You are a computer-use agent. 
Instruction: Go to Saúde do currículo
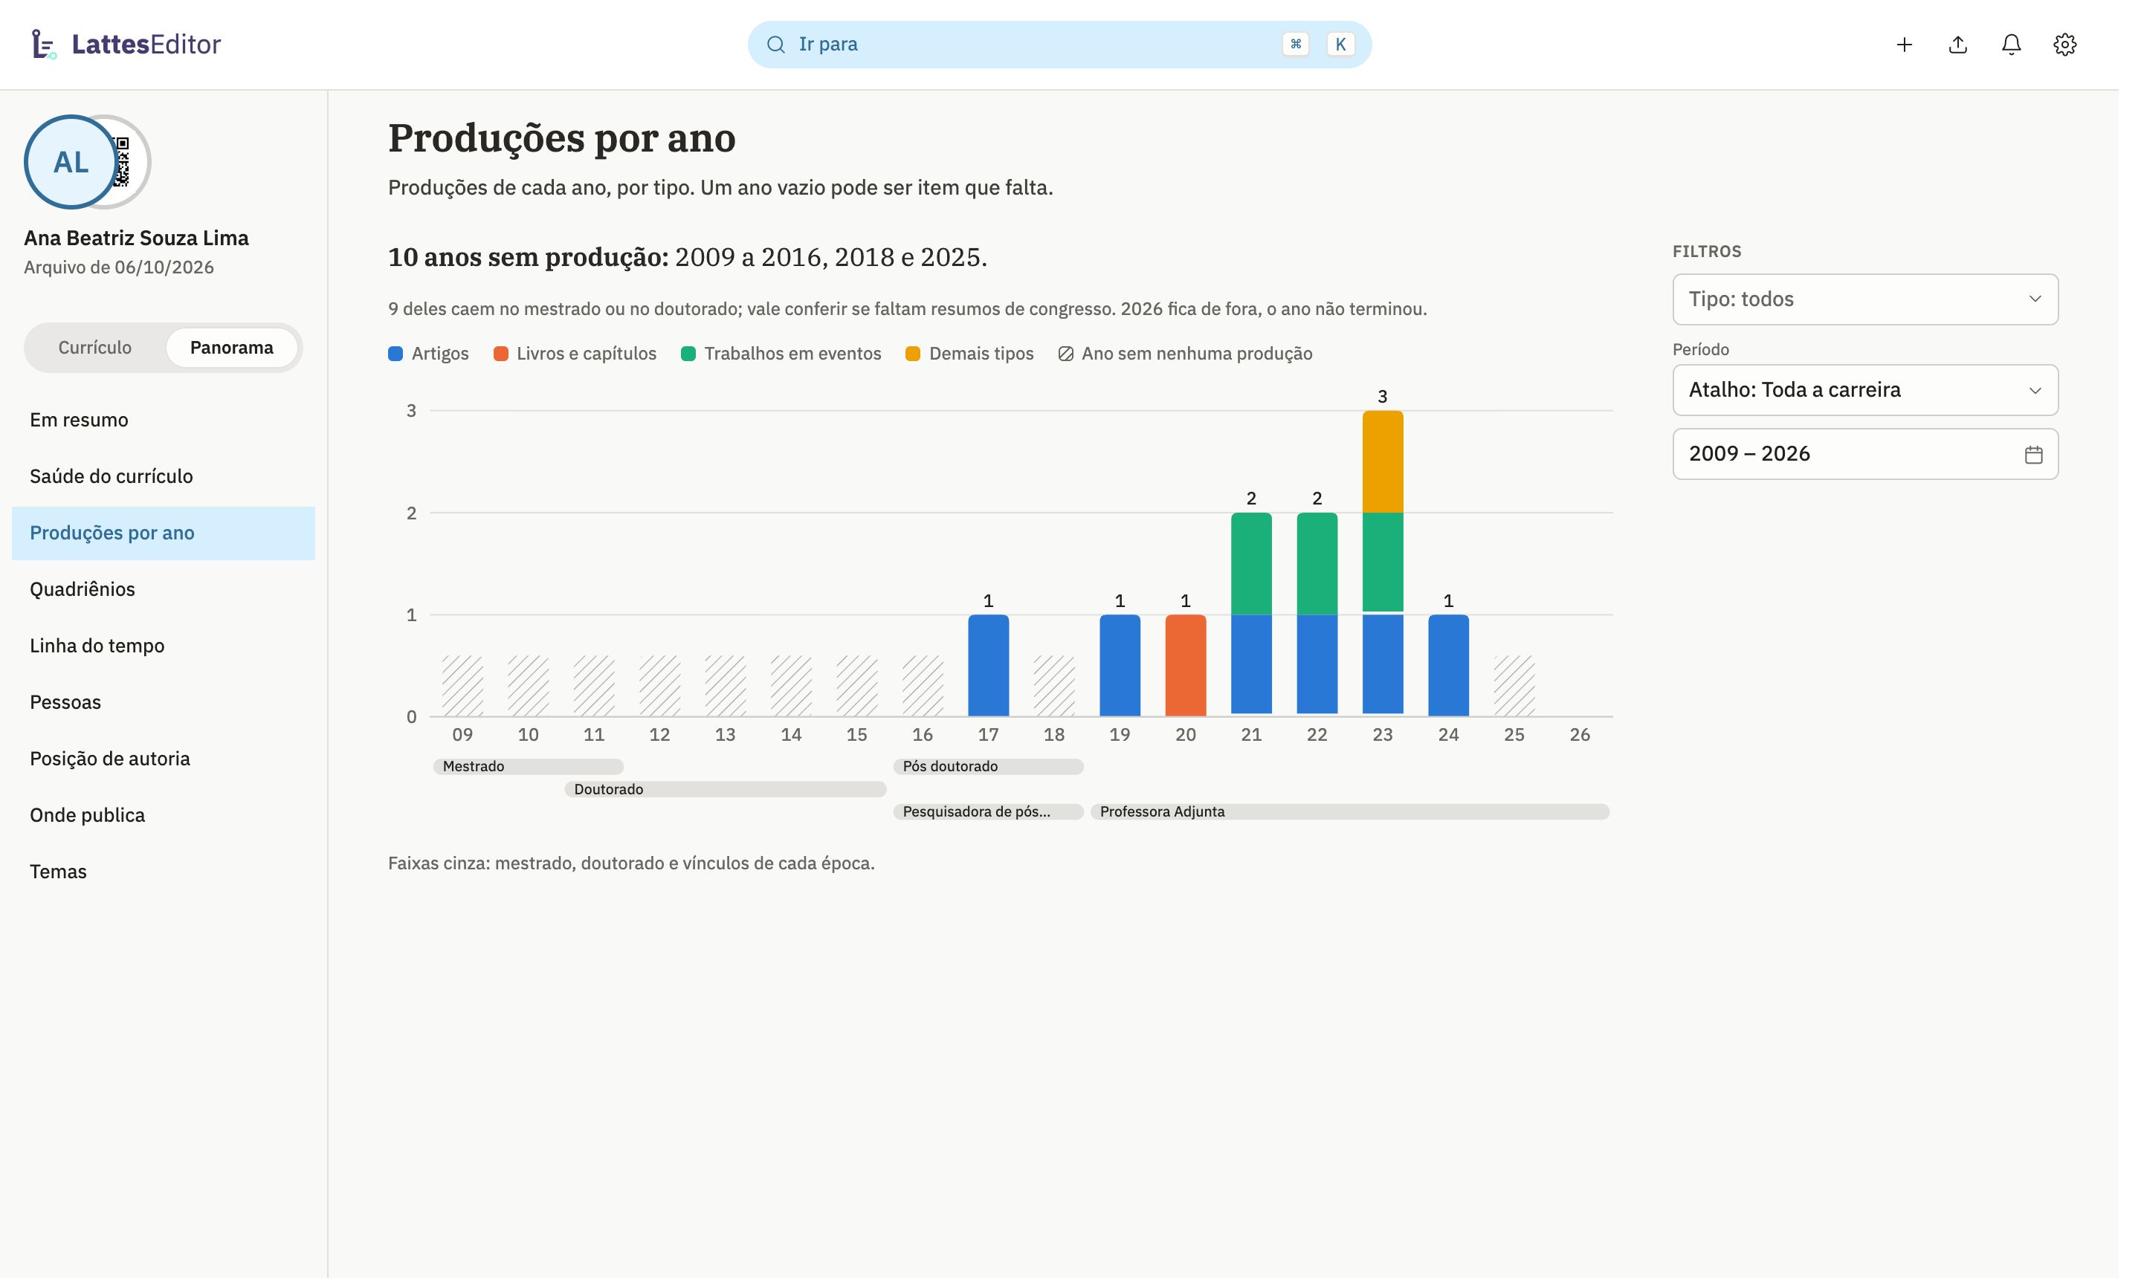[x=164, y=477]
